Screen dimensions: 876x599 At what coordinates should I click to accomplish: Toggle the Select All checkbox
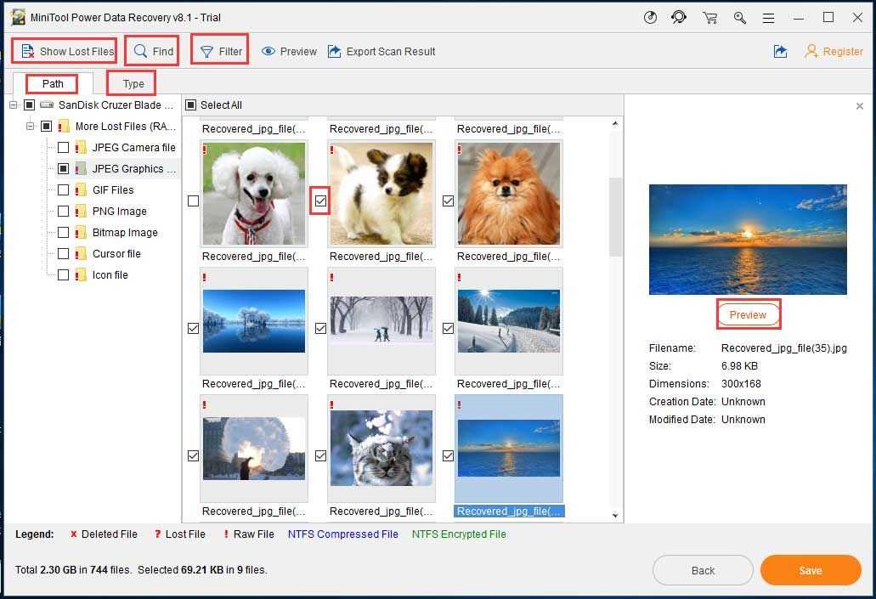[191, 105]
